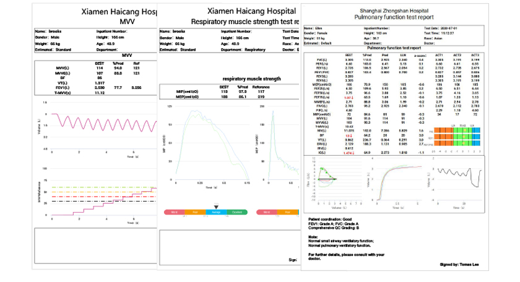This screenshot has height=282, width=520.
Task: Select the red Worst rating segment
Action: coord(175,212)
